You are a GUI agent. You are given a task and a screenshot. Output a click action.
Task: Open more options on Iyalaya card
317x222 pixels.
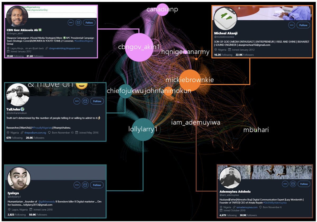tap(77, 185)
